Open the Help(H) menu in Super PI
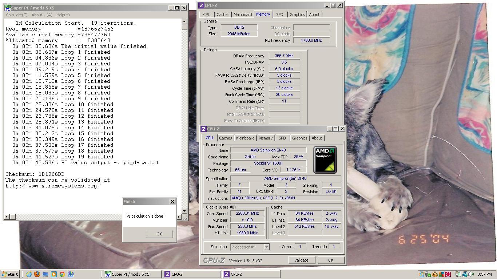The image size is (497, 279). coord(63,15)
